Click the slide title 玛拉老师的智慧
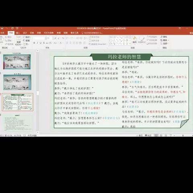Screen dimensions: 193x193 coord(124,57)
